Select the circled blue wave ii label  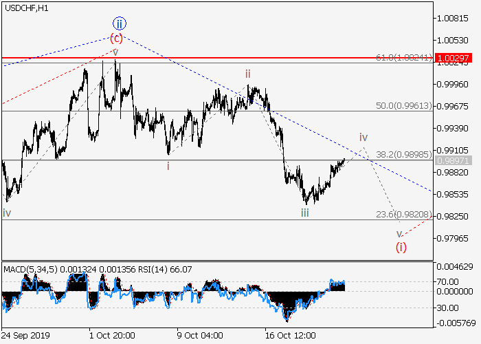click(118, 23)
